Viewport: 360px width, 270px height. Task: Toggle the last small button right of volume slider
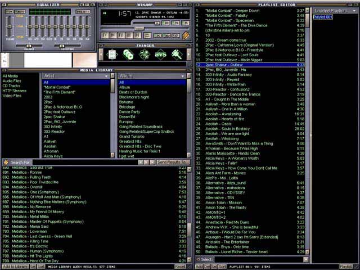tap(185, 23)
